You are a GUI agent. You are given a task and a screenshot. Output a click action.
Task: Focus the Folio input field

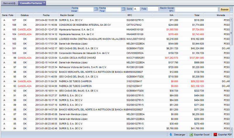click(153, 9)
